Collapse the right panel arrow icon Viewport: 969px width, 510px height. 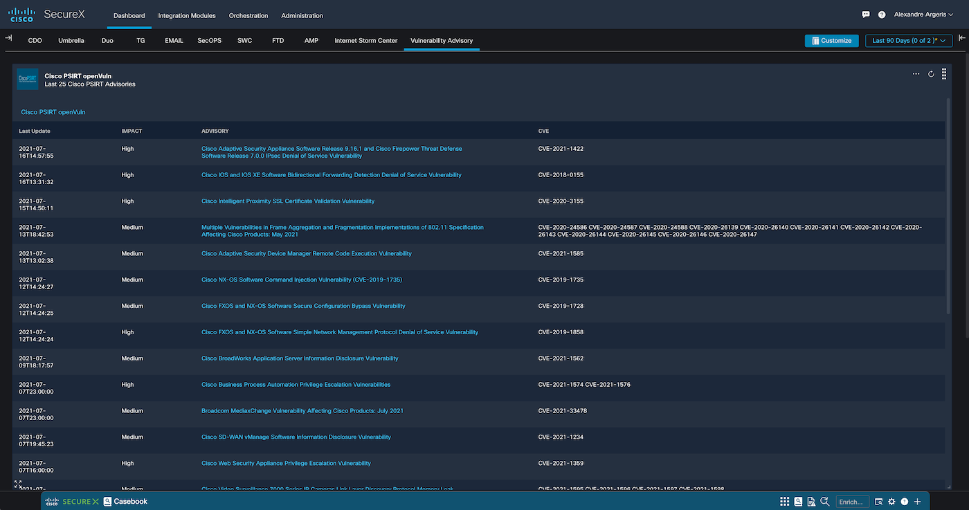tap(962, 38)
